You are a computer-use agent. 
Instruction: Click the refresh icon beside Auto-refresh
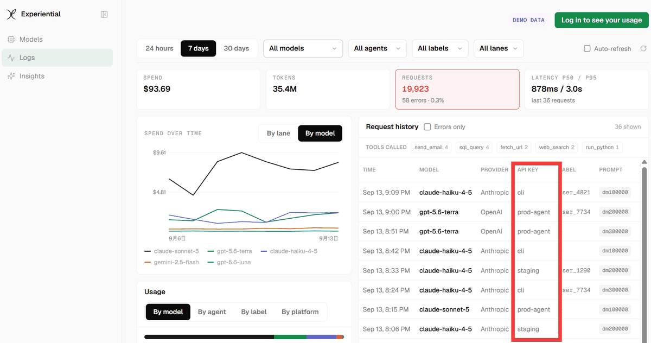coord(643,48)
